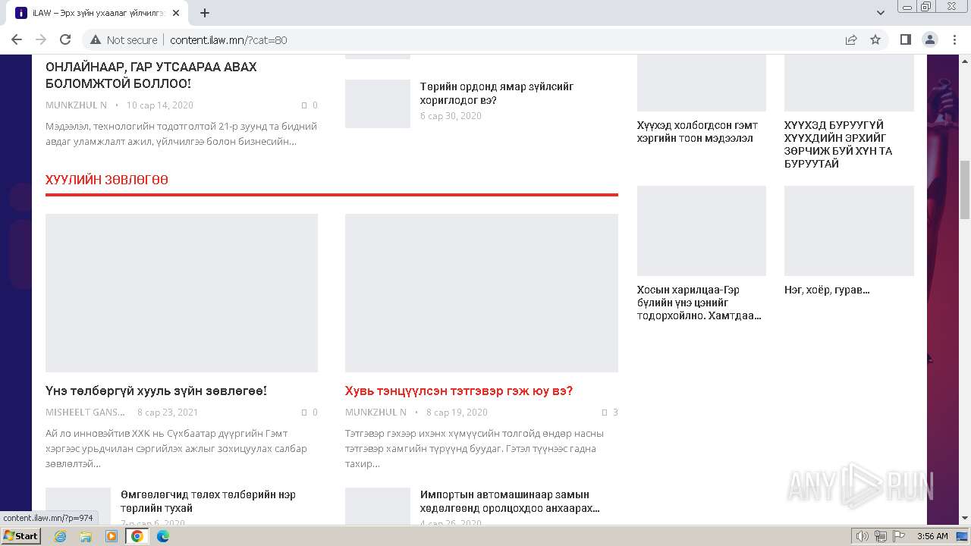
Task: Reload the current page
Action: tap(65, 39)
